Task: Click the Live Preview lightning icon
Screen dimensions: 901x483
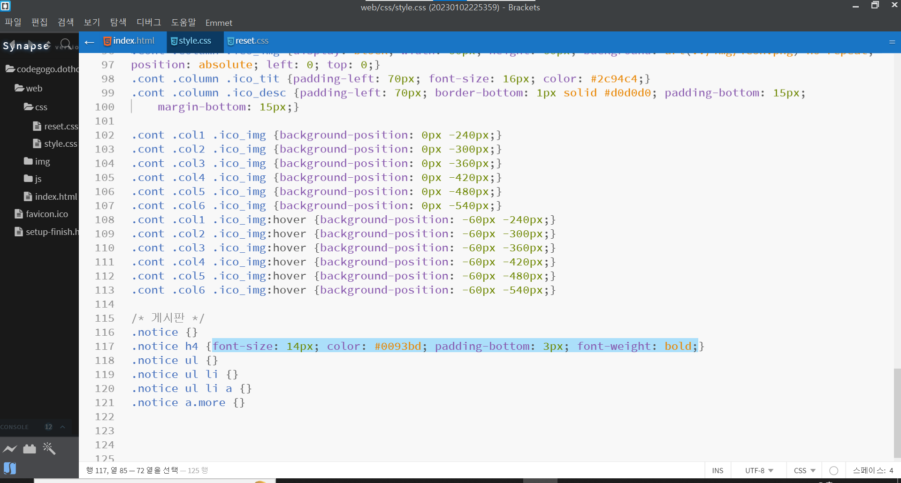Action: tap(10, 449)
